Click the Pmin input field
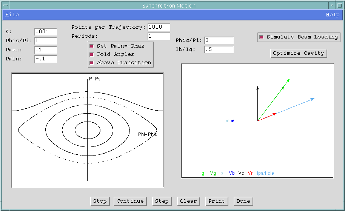This screenshot has width=345, height=211. click(x=46, y=59)
